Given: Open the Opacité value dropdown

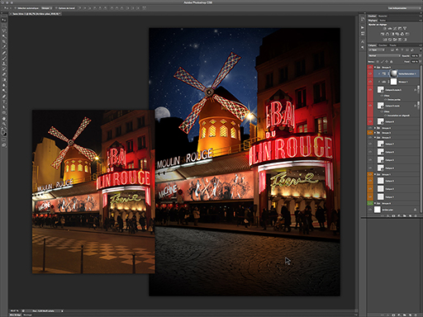Looking at the screenshot, I should (421, 55).
